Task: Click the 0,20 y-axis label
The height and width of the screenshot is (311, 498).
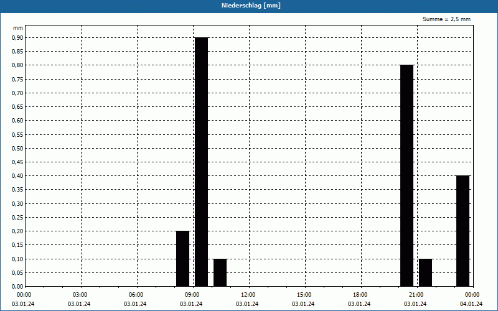Action: 17,231
